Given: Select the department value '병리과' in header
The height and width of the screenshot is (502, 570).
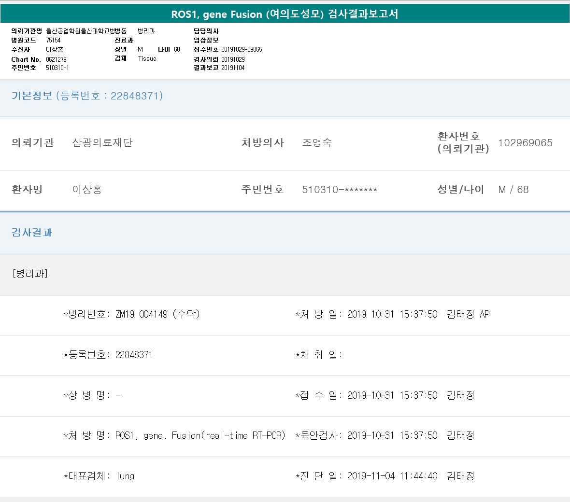Looking at the screenshot, I should 146,31.
